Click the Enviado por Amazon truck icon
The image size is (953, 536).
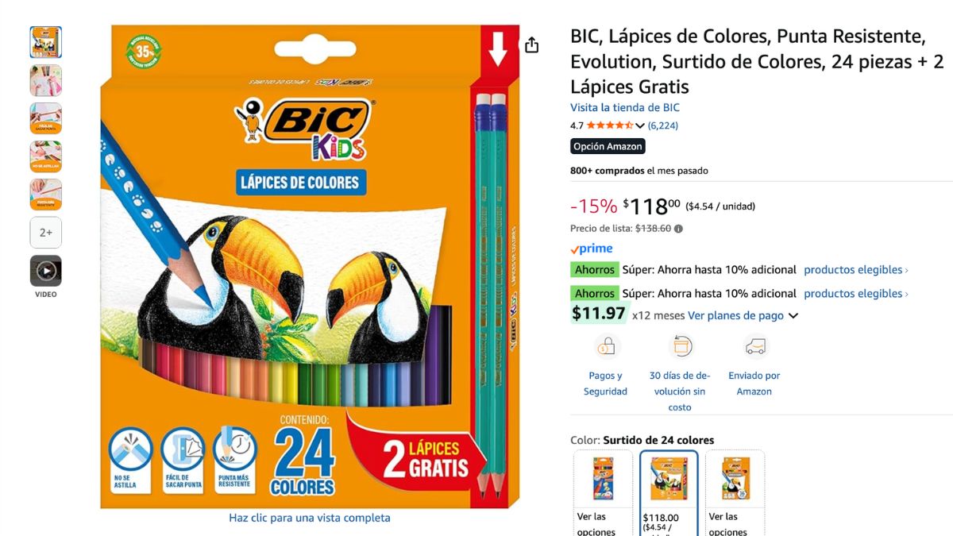[755, 347]
